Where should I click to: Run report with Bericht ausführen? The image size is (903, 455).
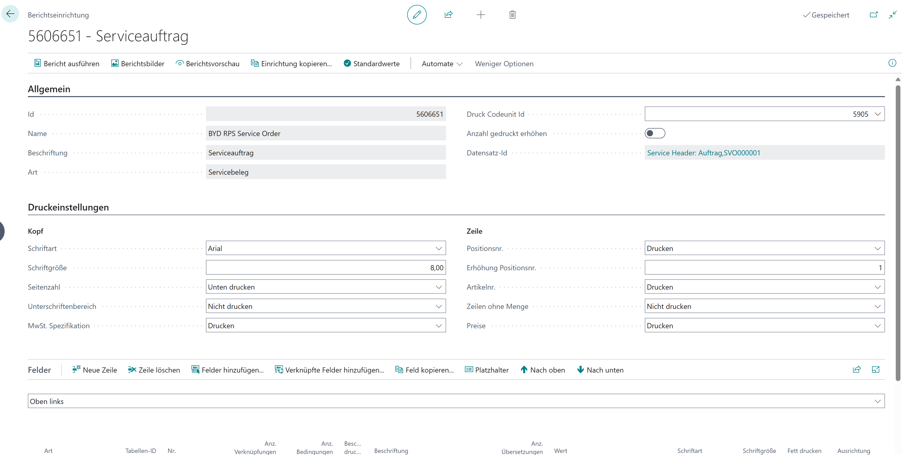[66, 63]
